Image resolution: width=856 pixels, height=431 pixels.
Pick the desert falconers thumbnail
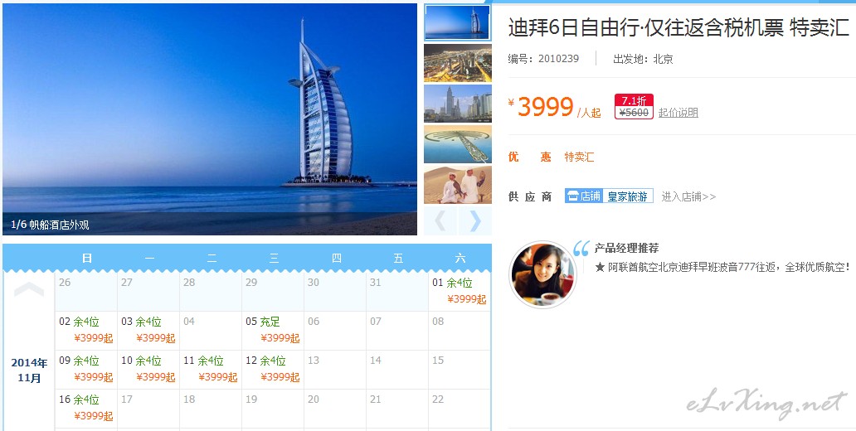point(458,185)
